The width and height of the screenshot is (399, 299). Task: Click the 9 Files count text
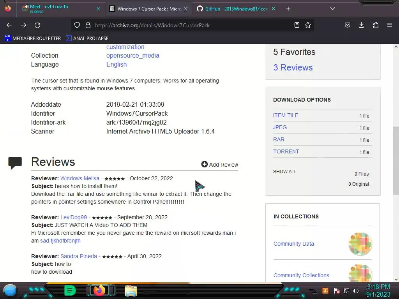[362, 174]
